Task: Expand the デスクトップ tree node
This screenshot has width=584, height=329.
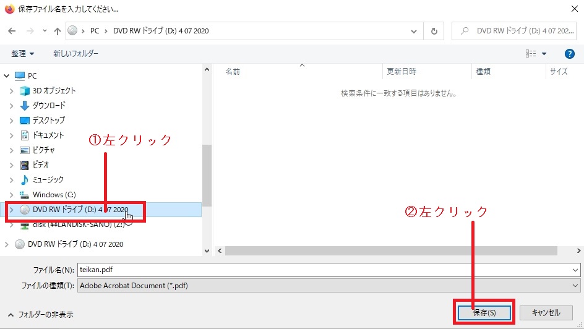Action: click(12, 120)
